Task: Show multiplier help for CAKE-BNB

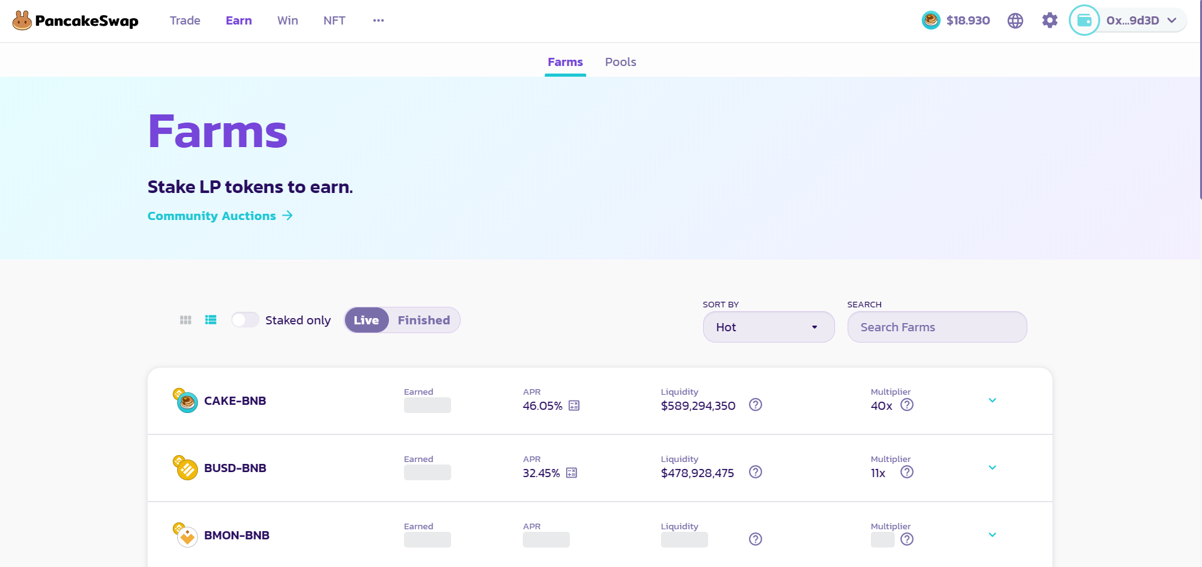Action: point(907,405)
